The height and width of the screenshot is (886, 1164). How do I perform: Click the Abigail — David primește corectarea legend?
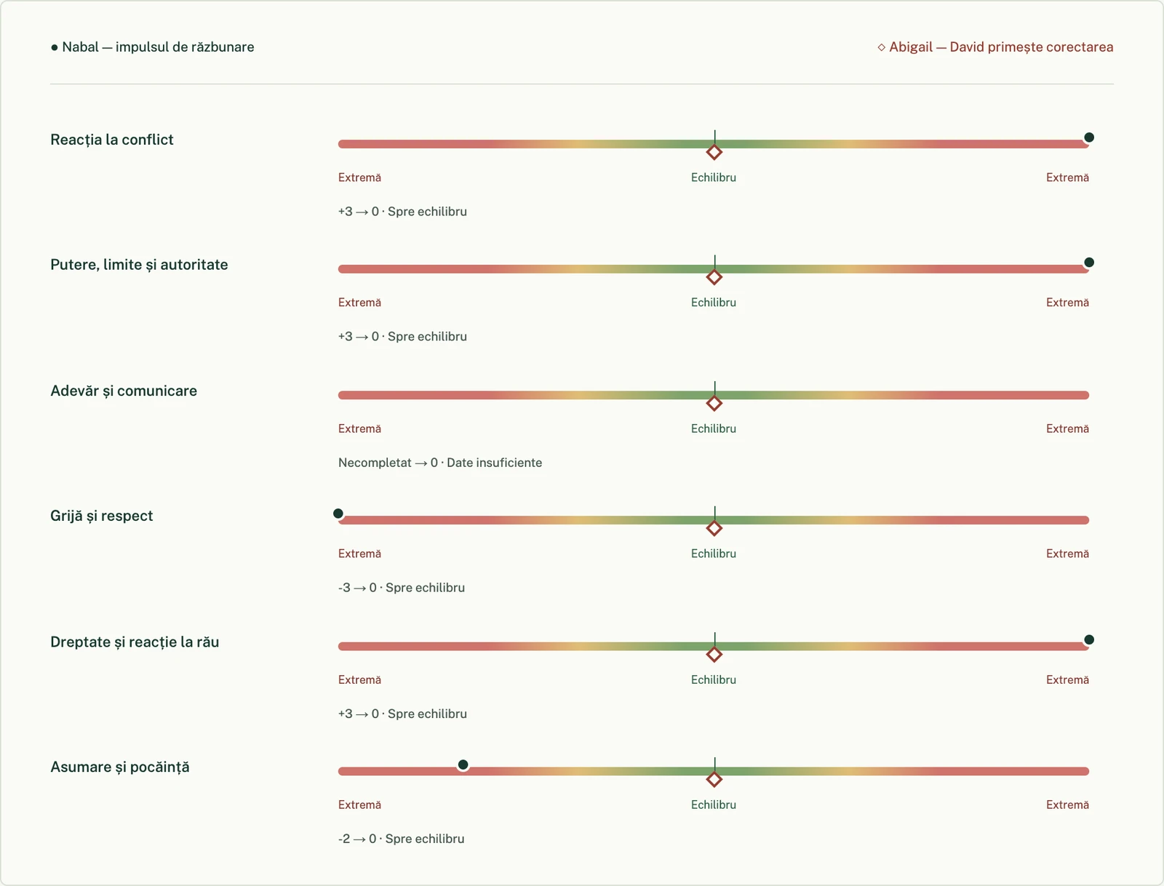pyautogui.click(x=995, y=47)
